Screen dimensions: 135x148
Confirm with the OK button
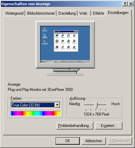tap(67, 141)
